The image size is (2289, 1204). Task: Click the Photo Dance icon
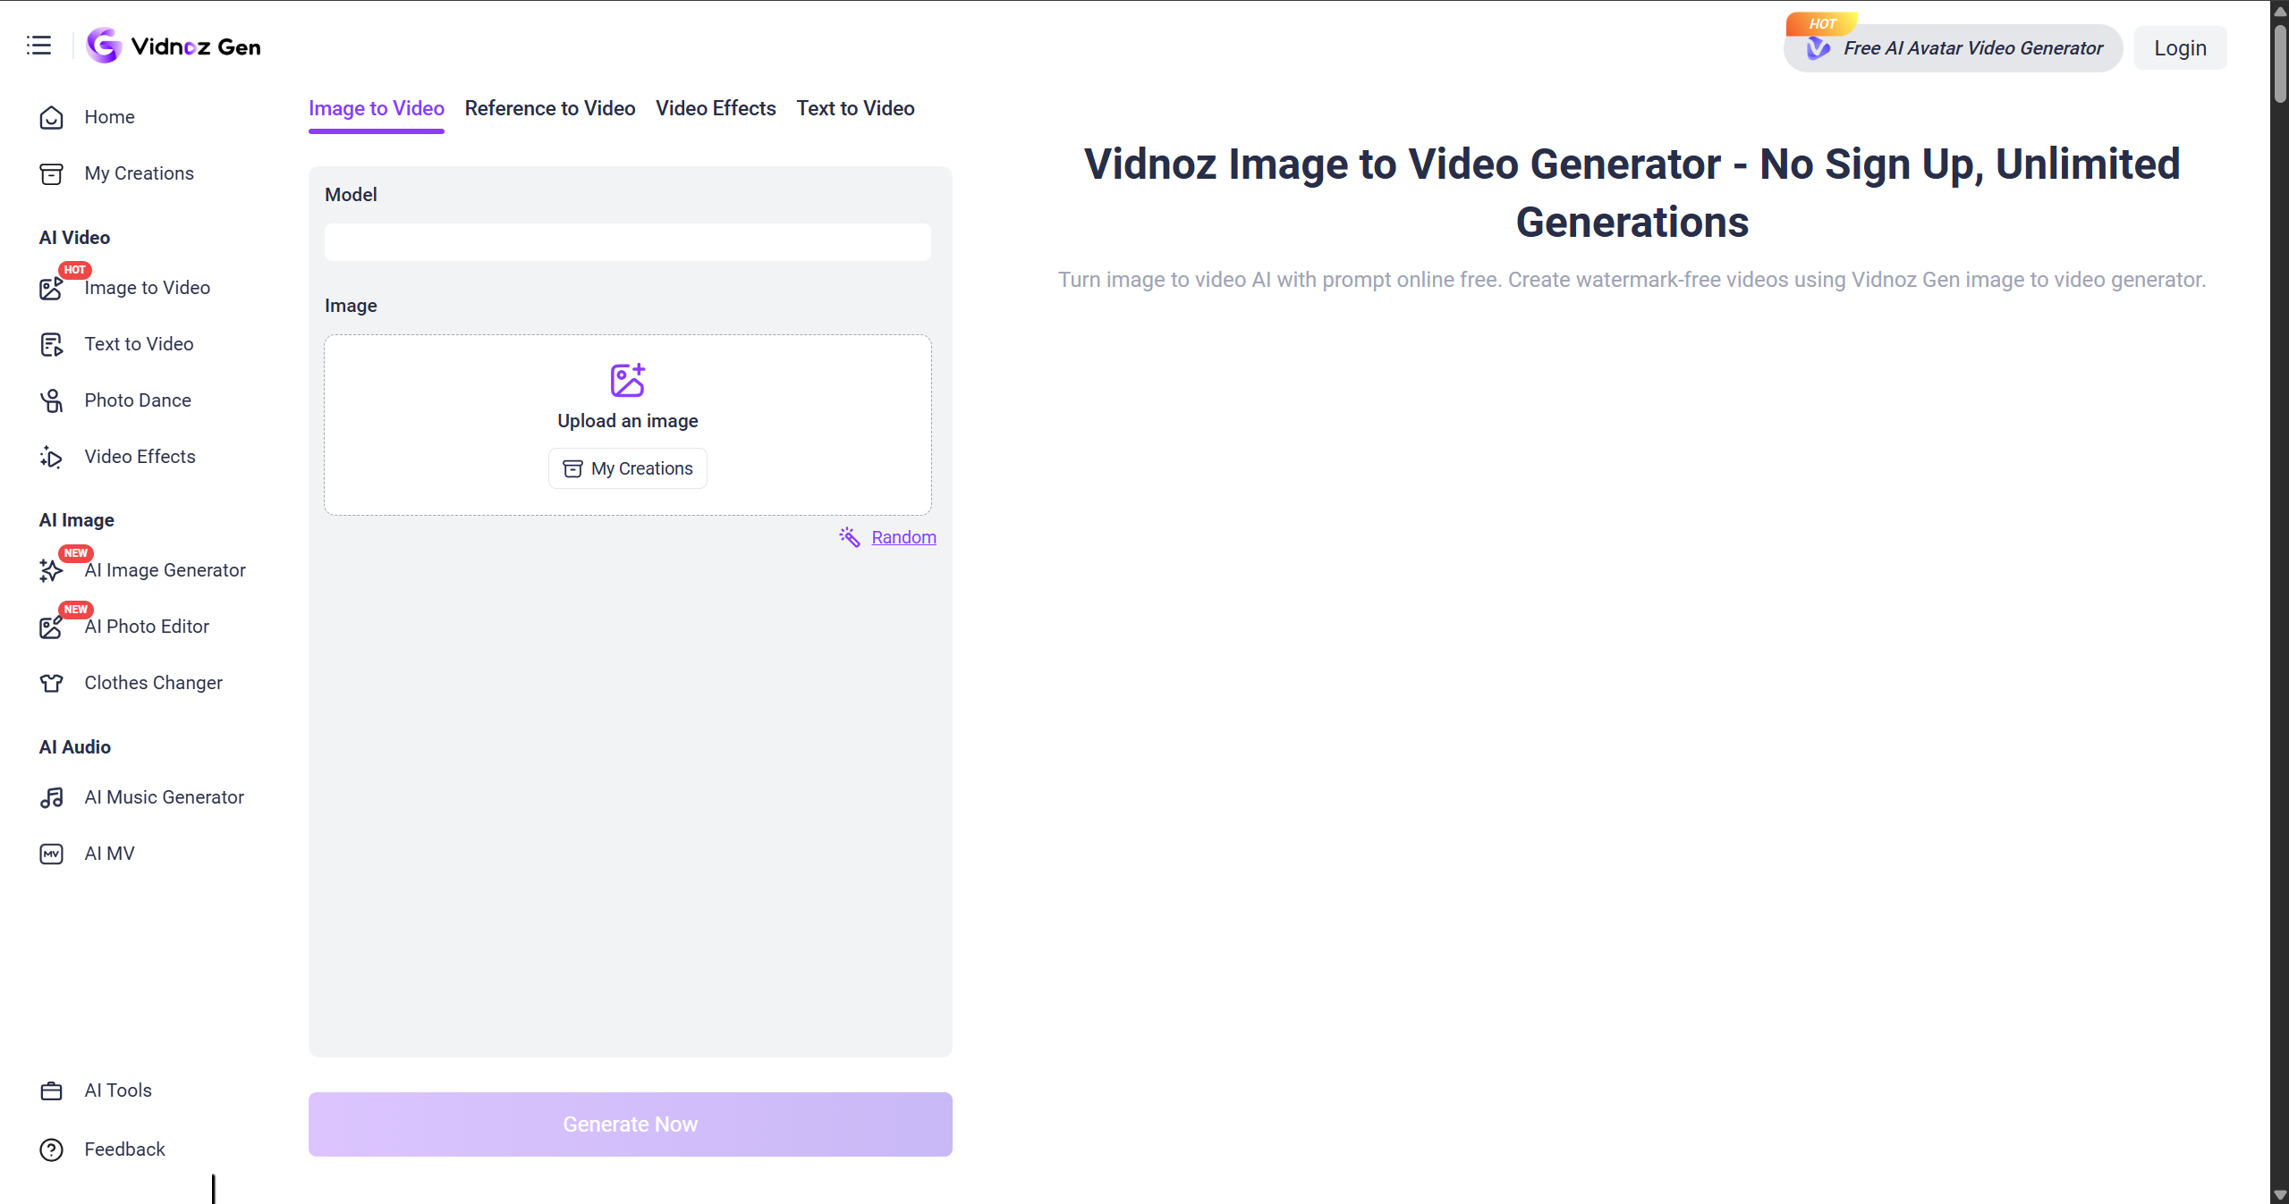pos(52,400)
